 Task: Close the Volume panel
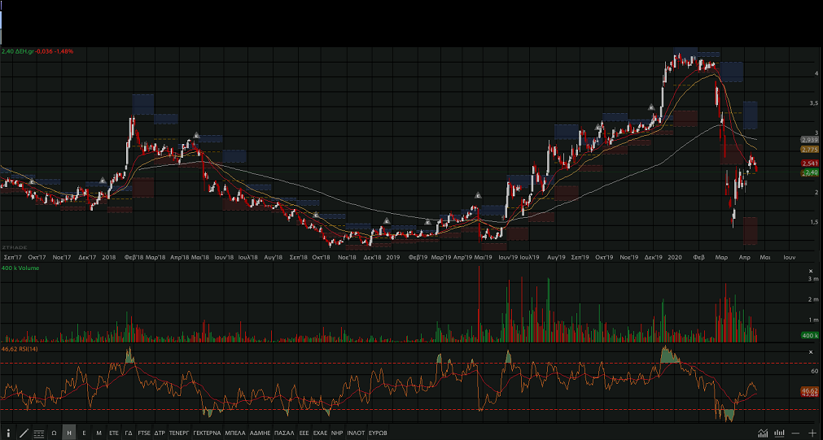pyautogui.click(x=811, y=271)
